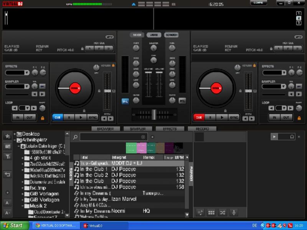The width and height of the screenshot is (307, 230).
Task: Click the red CUE button on right deck
Action: [199, 117]
